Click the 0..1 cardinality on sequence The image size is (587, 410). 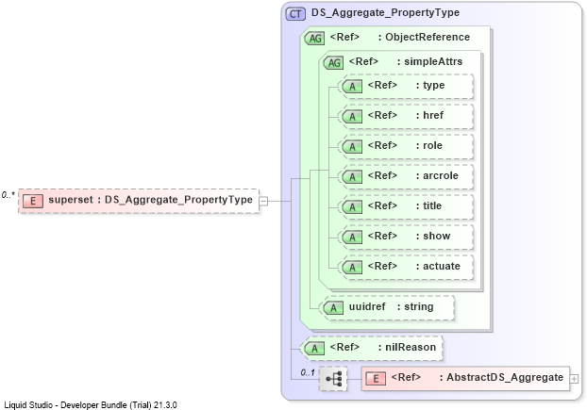[308, 372]
